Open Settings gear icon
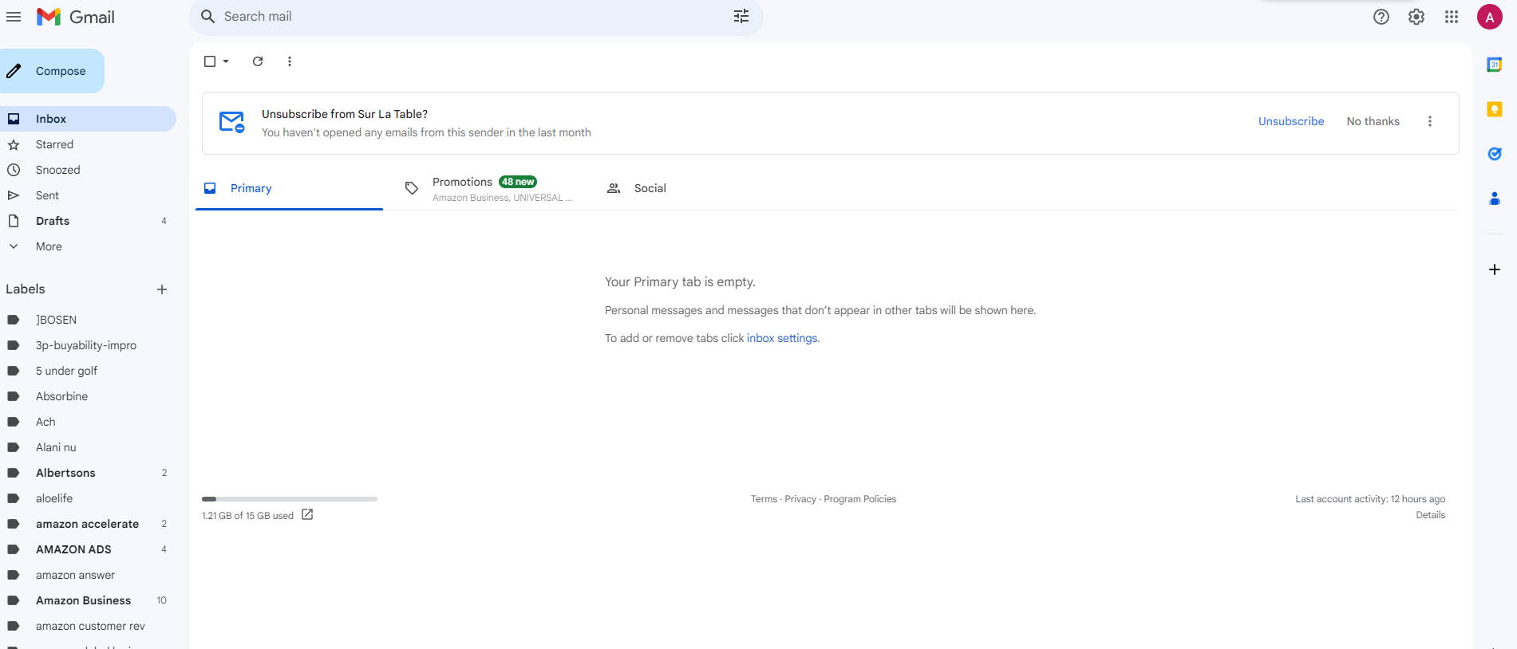 (1416, 17)
